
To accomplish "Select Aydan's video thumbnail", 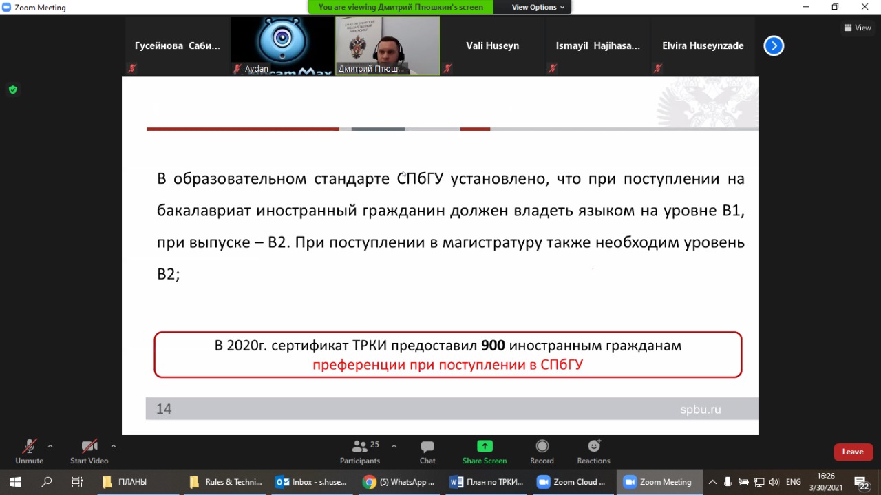I will [282, 46].
